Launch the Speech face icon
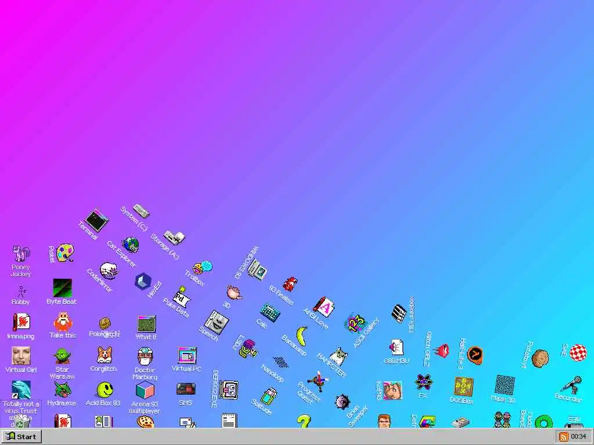 217,322
